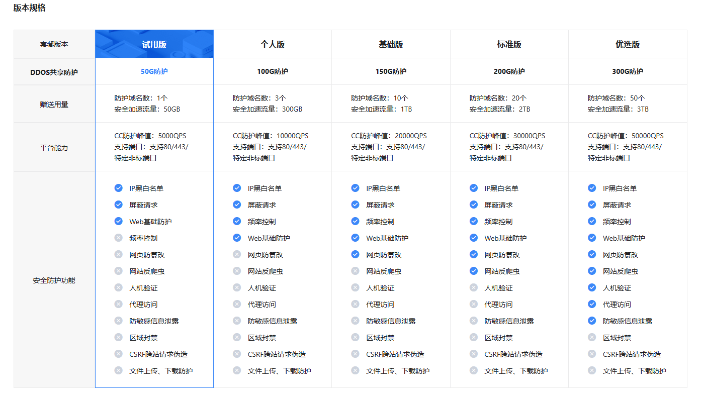
Task: Click the checkmark beside 网站反爬虫 in 标准版
Action: [474, 271]
